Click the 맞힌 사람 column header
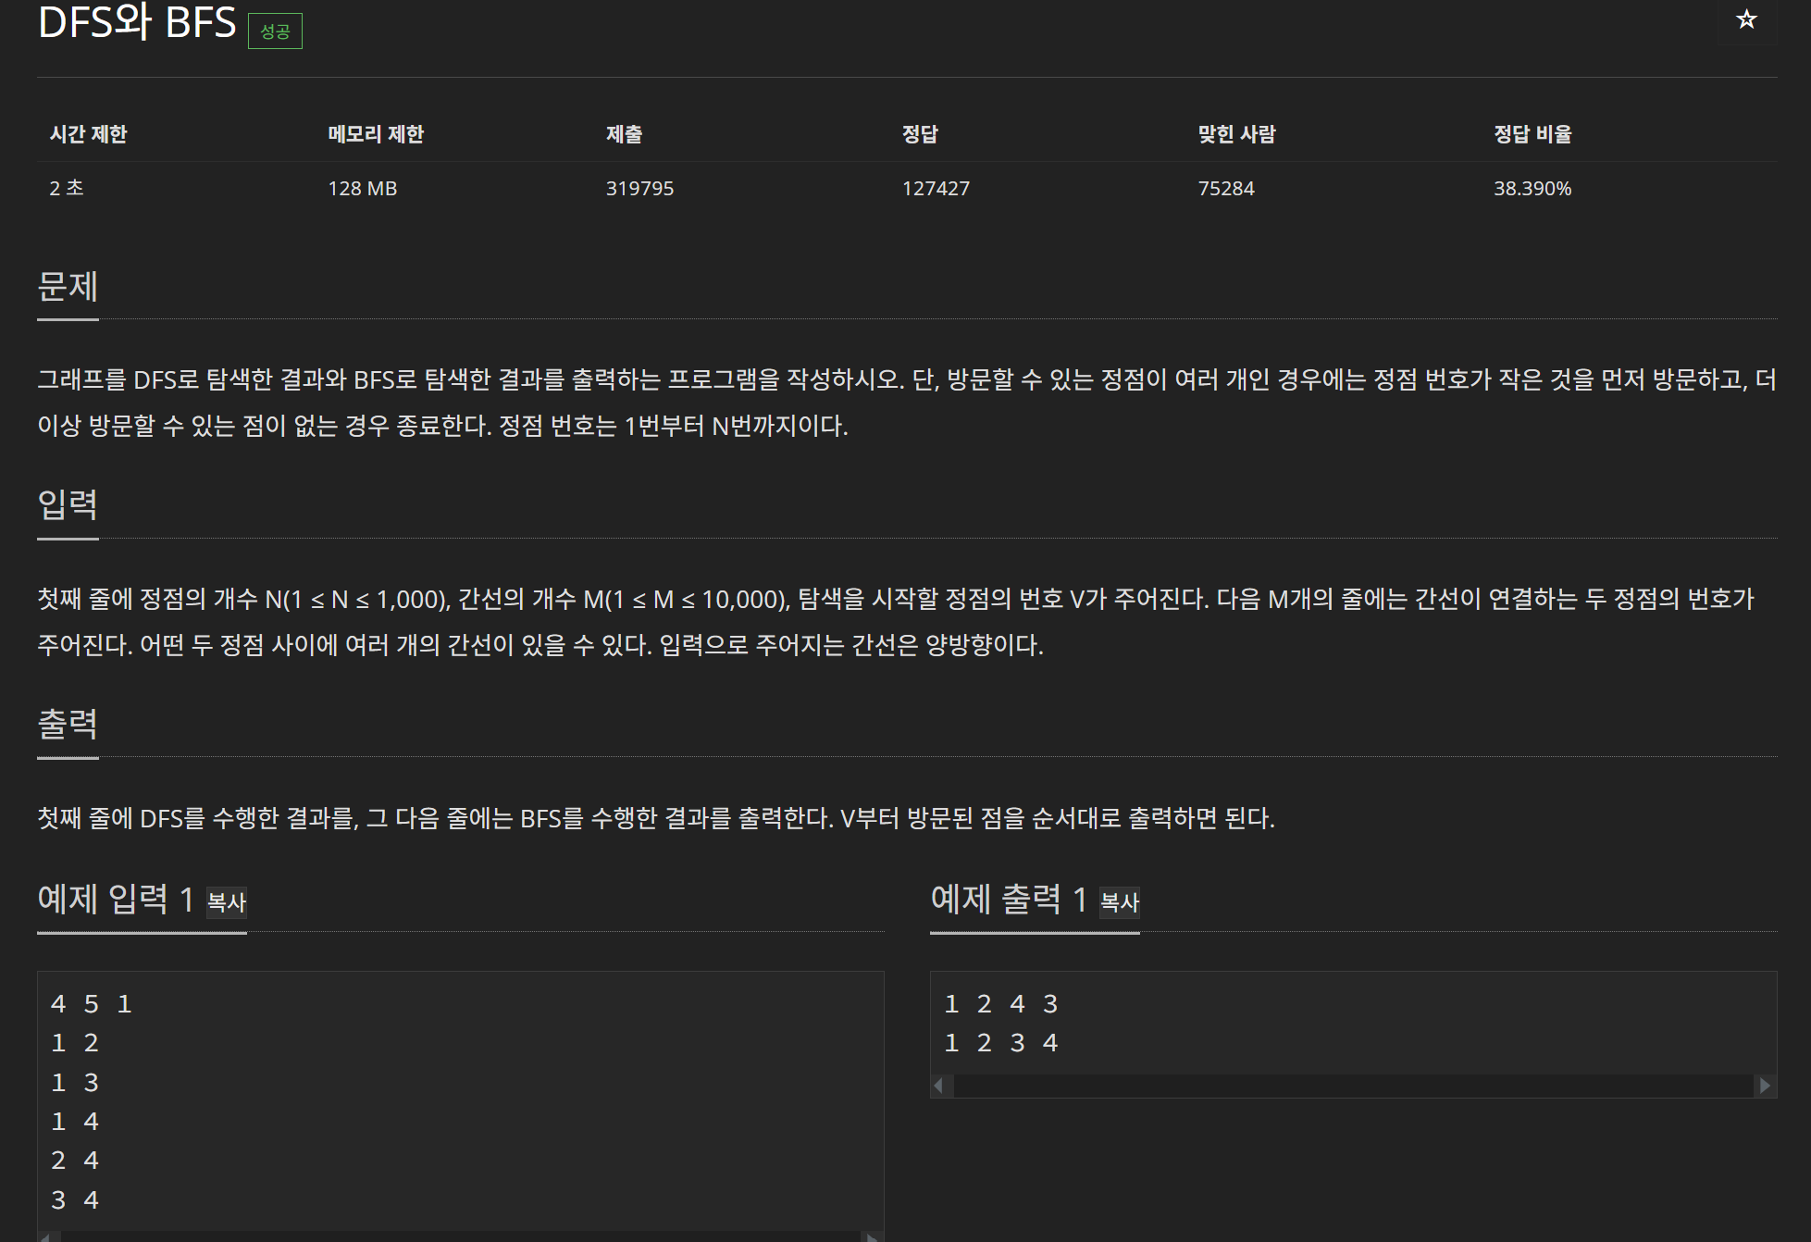The width and height of the screenshot is (1811, 1242). 1236,134
